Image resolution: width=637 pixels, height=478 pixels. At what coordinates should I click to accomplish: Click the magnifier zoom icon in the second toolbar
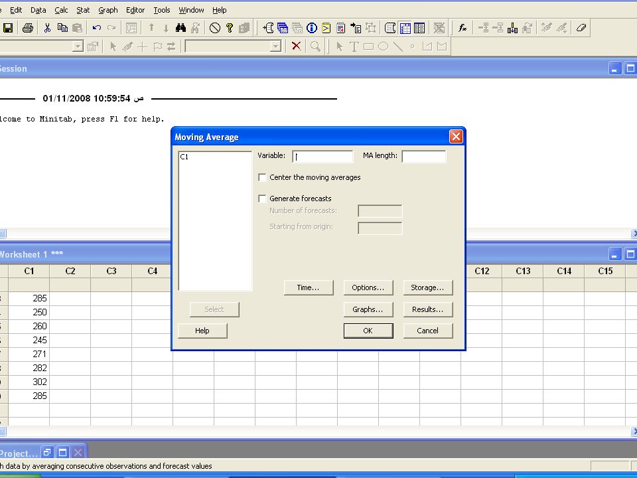coord(315,46)
